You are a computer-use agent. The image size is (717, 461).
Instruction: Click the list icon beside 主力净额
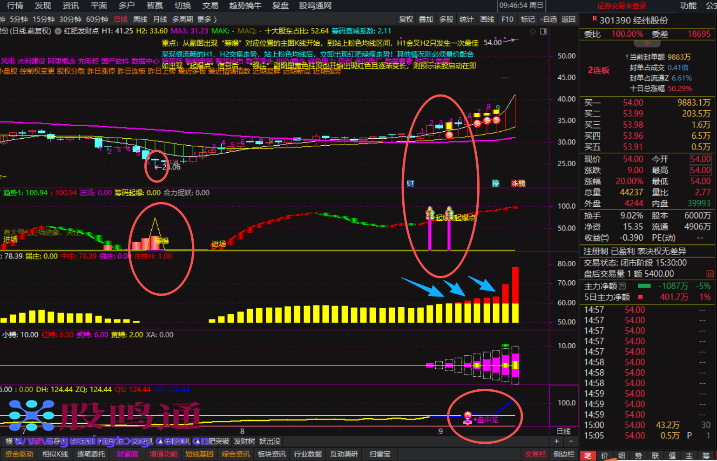(x=622, y=286)
